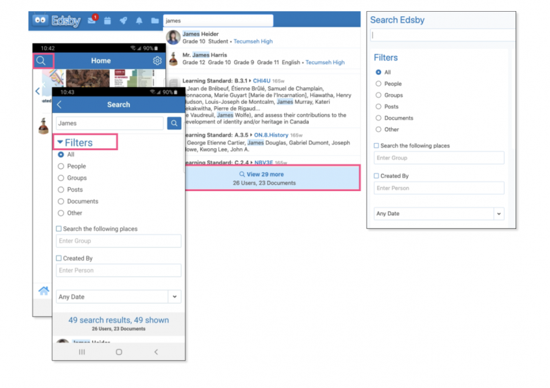The width and height of the screenshot is (550, 388).
Task: Click the phone search field with James
Action: click(x=110, y=123)
